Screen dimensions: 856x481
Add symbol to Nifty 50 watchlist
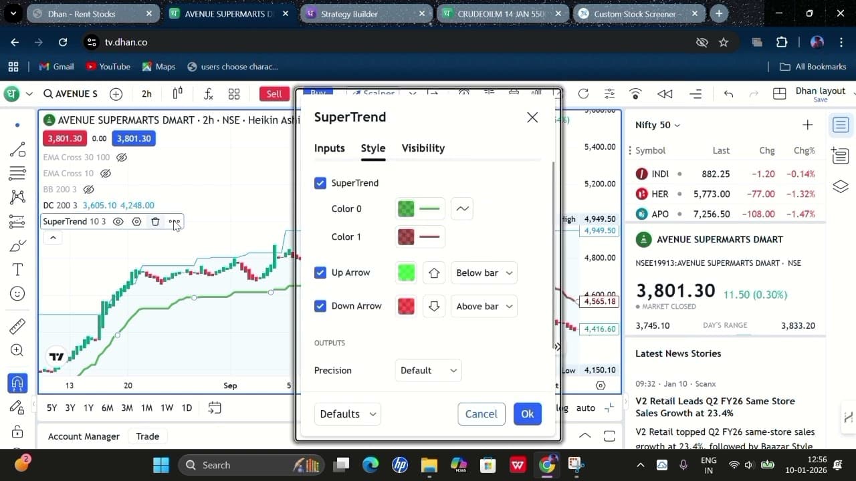pyautogui.click(x=807, y=125)
